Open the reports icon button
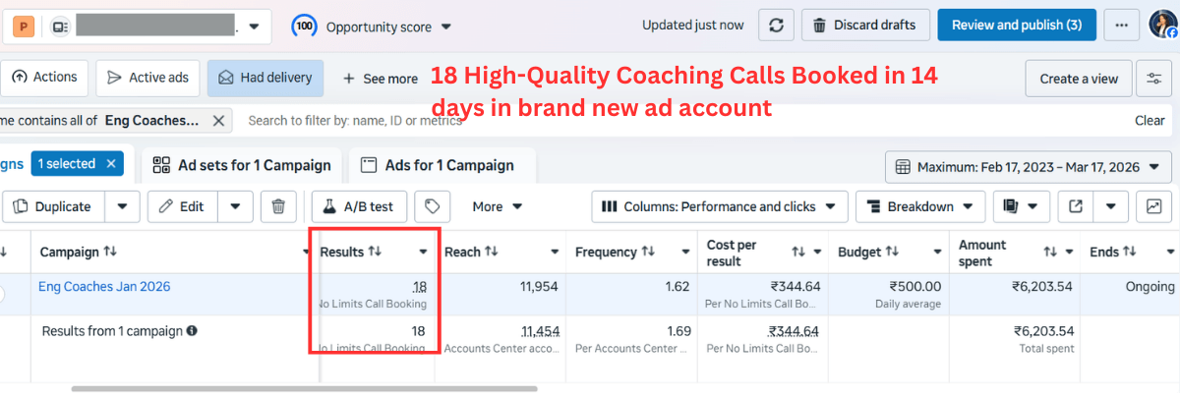 [1009, 206]
